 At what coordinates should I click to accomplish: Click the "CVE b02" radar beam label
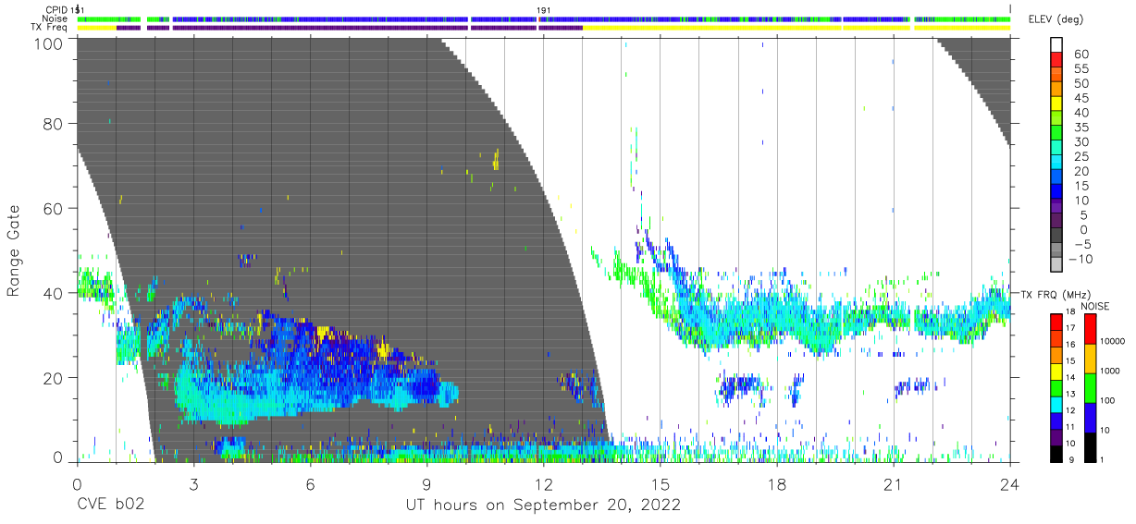[110, 506]
